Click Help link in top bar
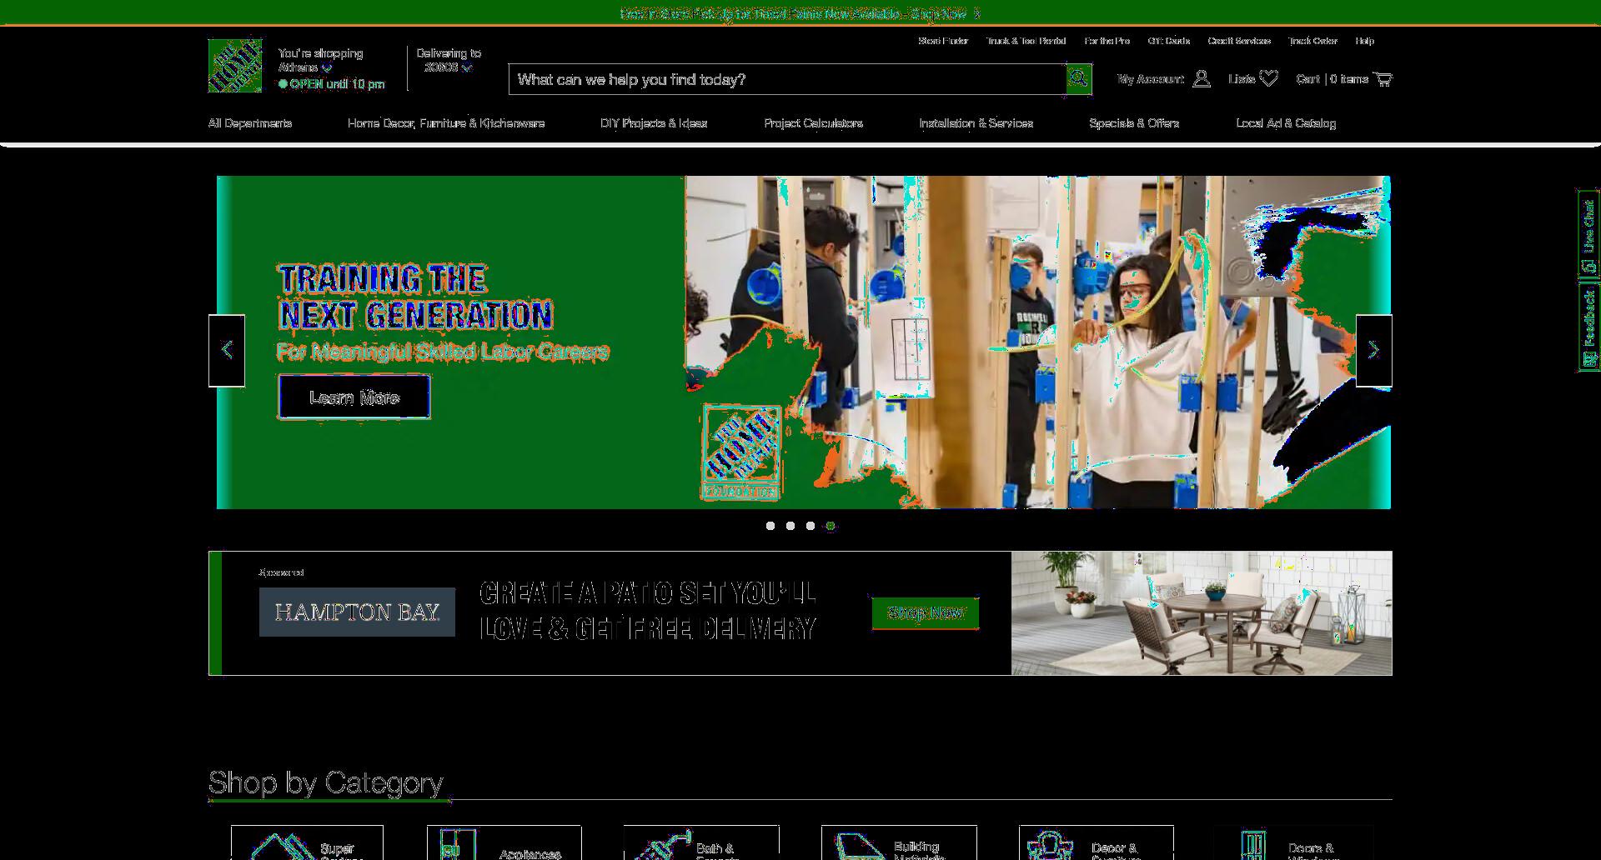The height and width of the screenshot is (860, 1601). click(1365, 41)
